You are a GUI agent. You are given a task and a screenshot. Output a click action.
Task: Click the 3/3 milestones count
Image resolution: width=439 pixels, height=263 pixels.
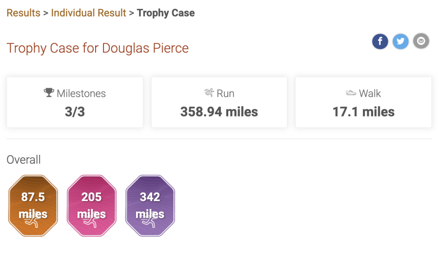click(x=75, y=112)
